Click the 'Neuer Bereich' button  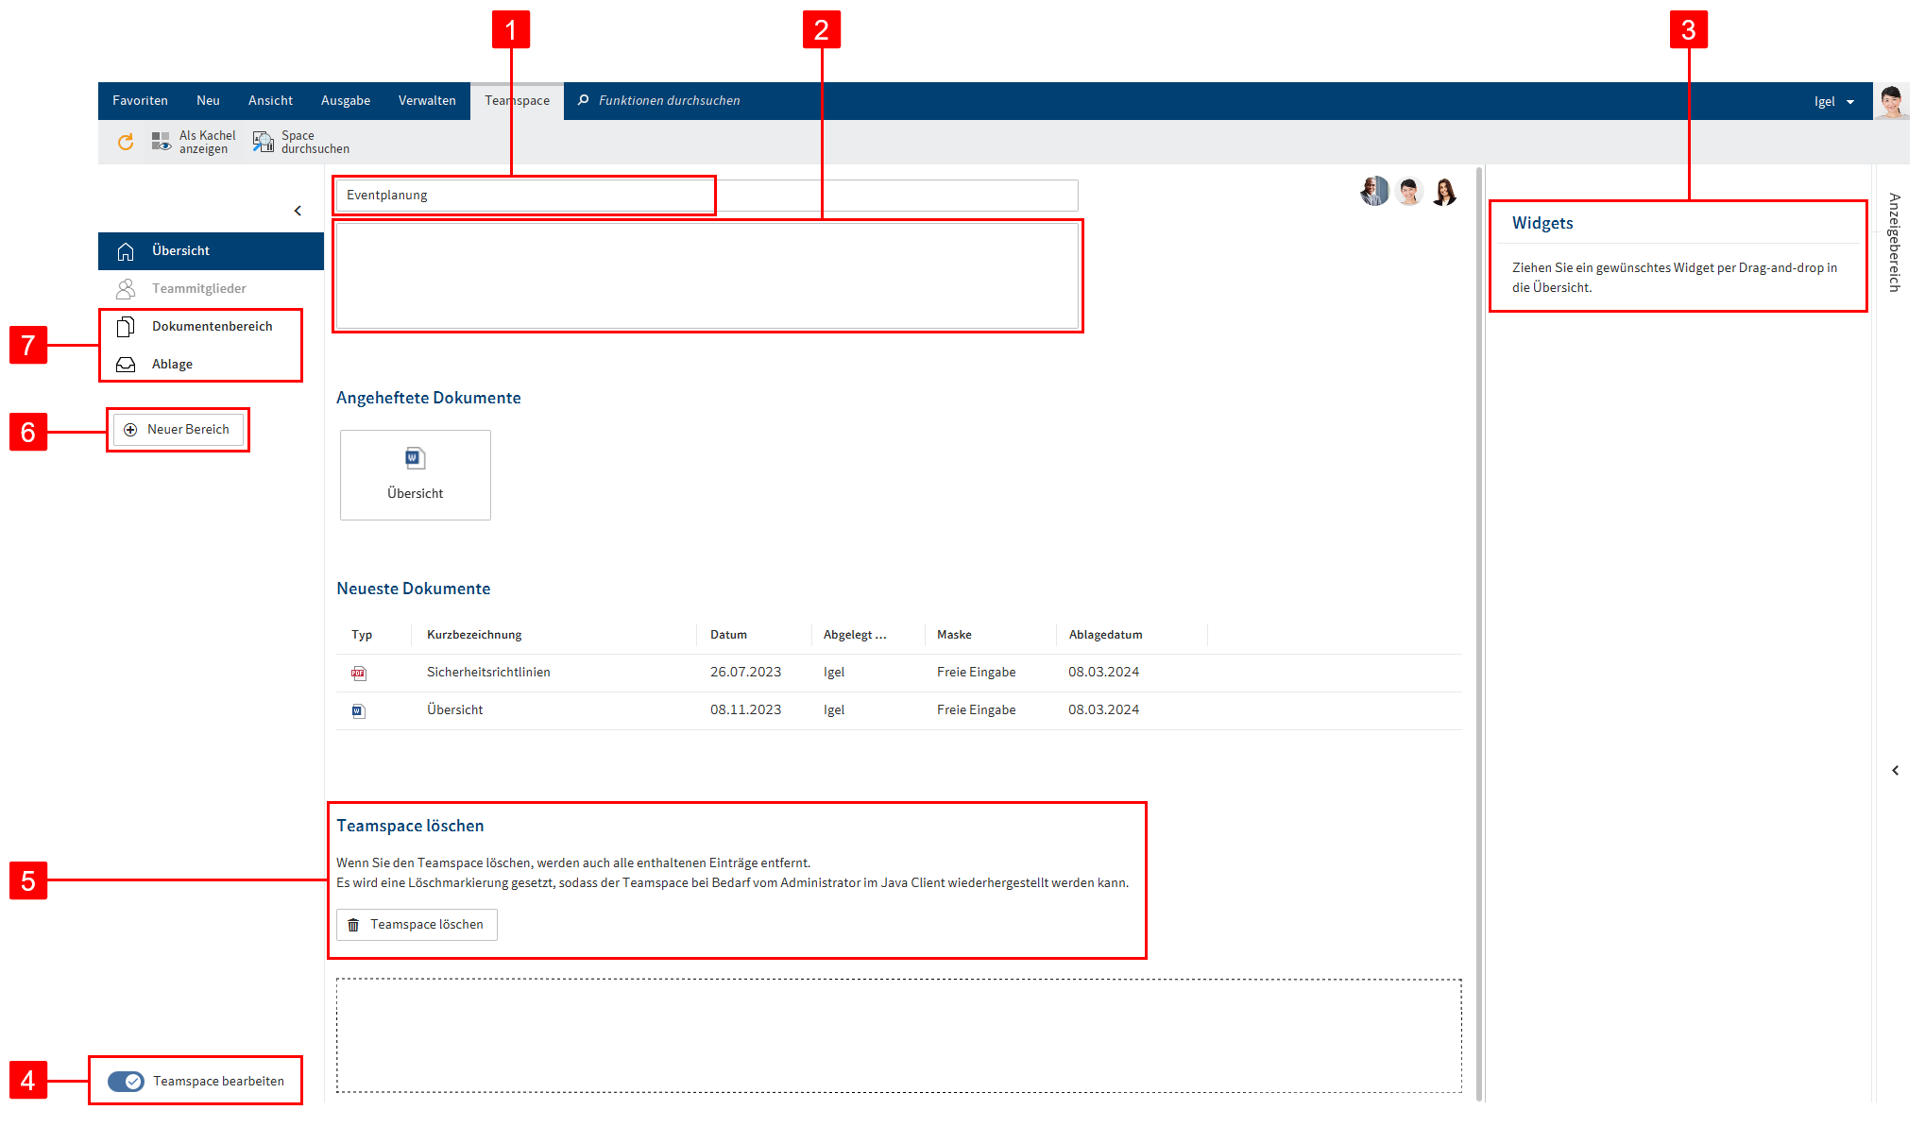coord(179,430)
